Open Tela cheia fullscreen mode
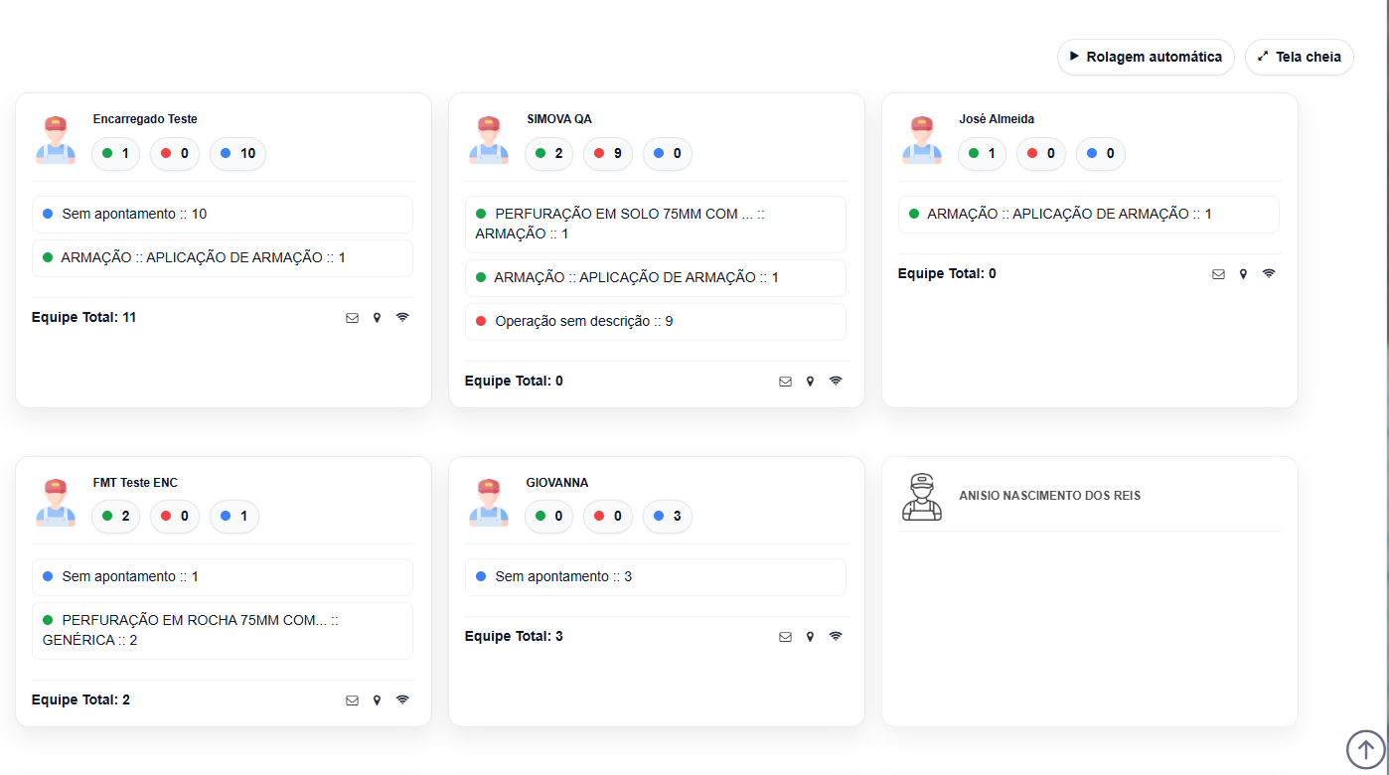This screenshot has height=775, width=1389. coord(1299,57)
